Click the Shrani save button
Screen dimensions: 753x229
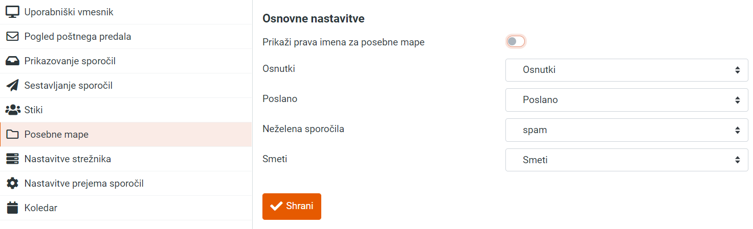[x=292, y=207]
